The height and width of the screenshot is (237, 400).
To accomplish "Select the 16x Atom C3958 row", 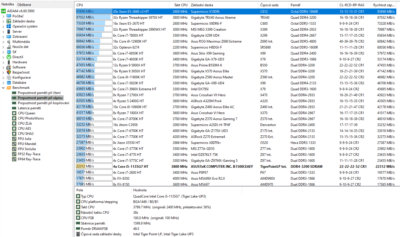I will coord(236,125).
